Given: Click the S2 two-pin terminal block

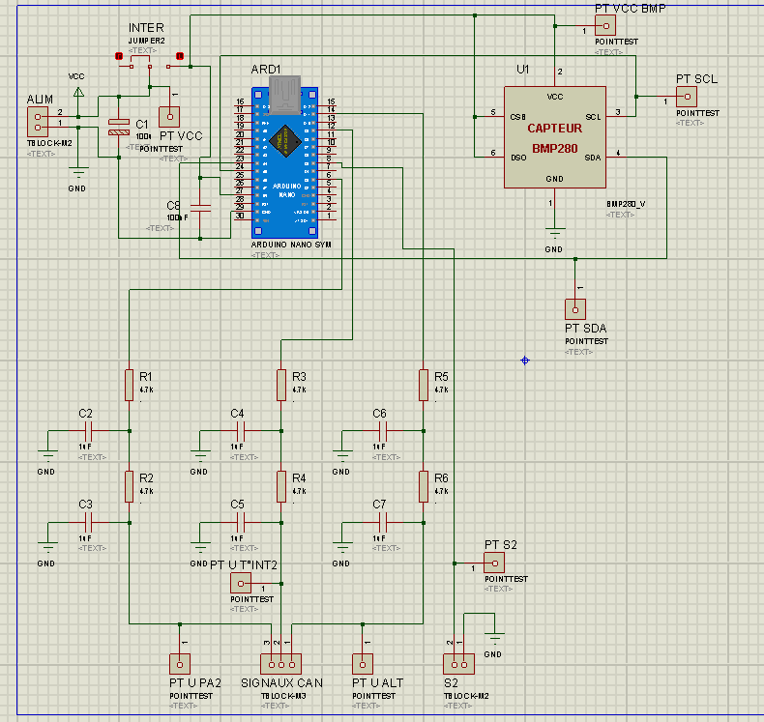Looking at the screenshot, I should click(x=459, y=665).
